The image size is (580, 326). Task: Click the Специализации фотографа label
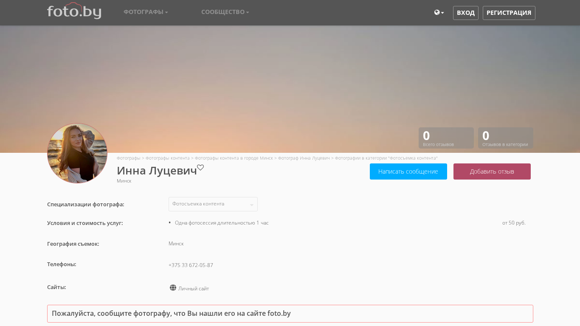pyautogui.click(x=86, y=204)
